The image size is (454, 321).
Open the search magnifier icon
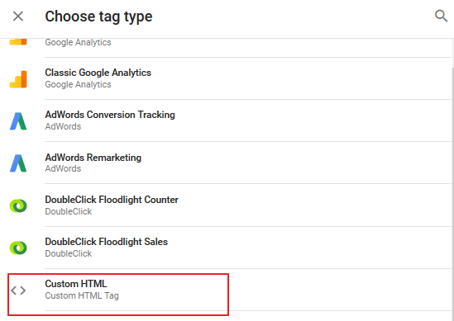pos(442,16)
